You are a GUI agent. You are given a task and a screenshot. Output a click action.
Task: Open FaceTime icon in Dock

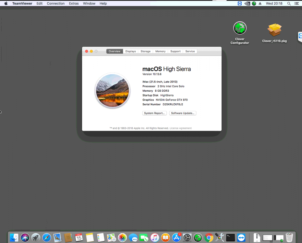pos(144,237)
